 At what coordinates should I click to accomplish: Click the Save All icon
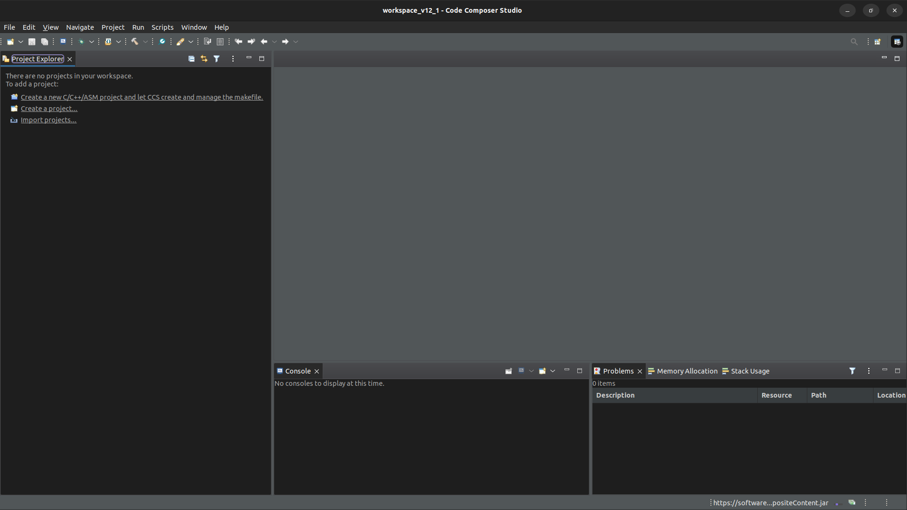click(x=44, y=42)
